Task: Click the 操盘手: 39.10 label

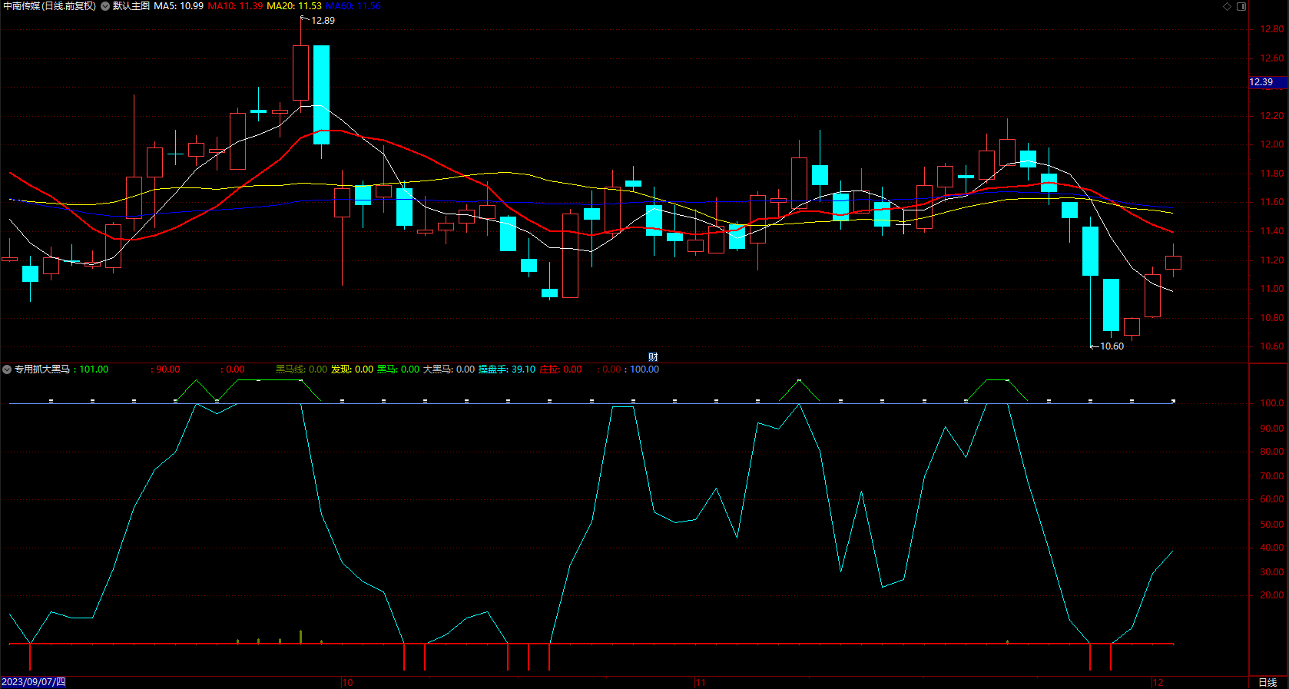Action: pyautogui.click(x=507, y=369)
